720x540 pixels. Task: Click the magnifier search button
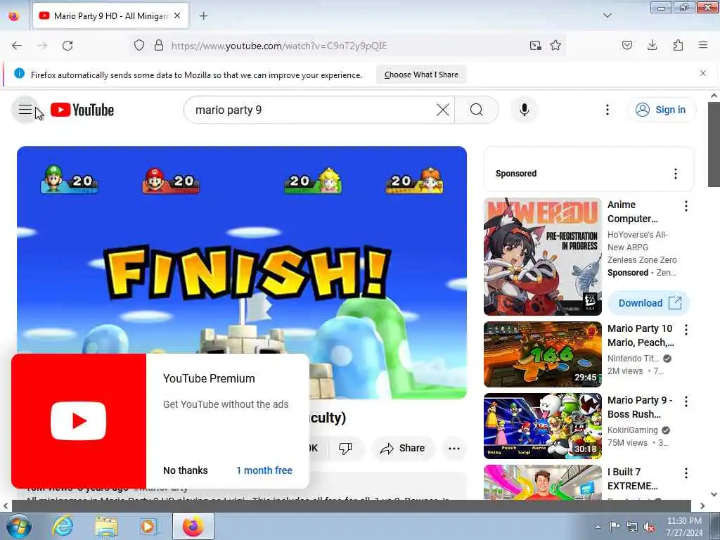pos(477,110)
